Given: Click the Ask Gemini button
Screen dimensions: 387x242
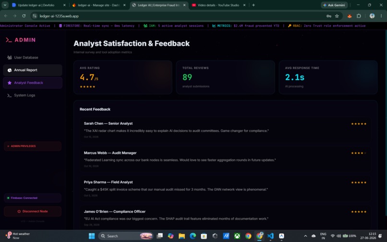Looking at the screenshot, I should click(x=334, y=5).
